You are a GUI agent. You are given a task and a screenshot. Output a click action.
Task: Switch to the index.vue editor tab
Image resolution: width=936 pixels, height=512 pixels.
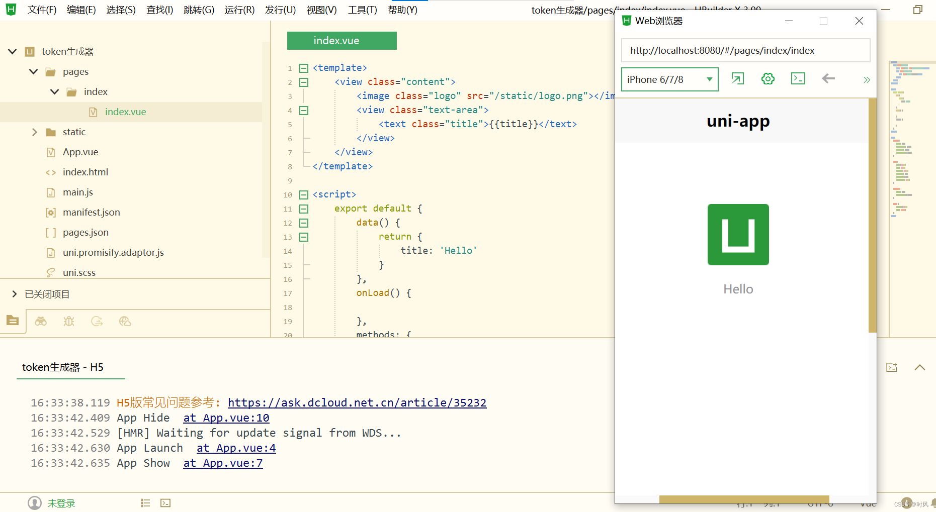point(342,41)
